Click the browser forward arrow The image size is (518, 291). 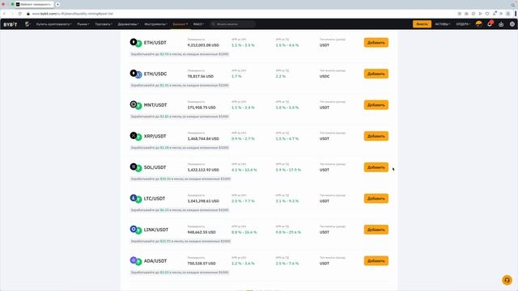click(x=12, y=14)
